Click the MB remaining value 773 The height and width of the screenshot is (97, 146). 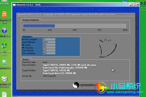(49, 48)
